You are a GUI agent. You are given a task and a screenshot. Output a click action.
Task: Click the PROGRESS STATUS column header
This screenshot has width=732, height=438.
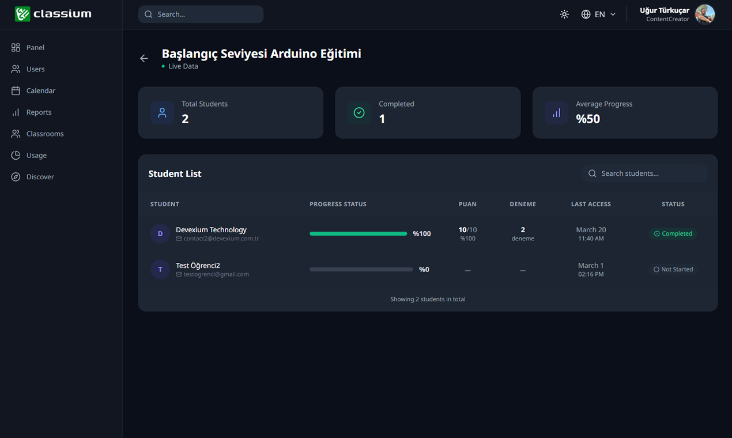point(338,204)
